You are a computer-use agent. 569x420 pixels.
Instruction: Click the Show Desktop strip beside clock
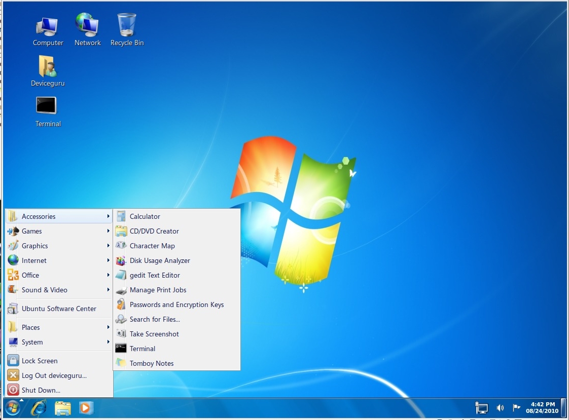coord(563,408)
